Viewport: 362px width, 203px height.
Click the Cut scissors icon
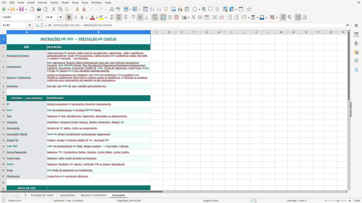[x=54, y=9]
